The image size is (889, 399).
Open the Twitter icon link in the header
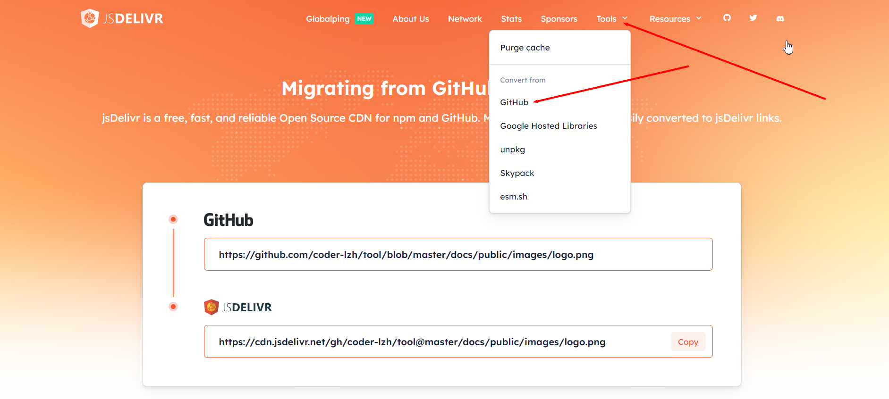[x=753, y=18]
